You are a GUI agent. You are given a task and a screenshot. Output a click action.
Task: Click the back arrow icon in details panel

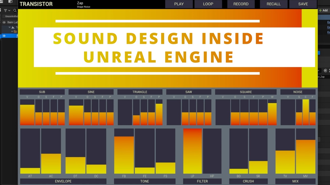pyautogui.click(x=325, y=71)
